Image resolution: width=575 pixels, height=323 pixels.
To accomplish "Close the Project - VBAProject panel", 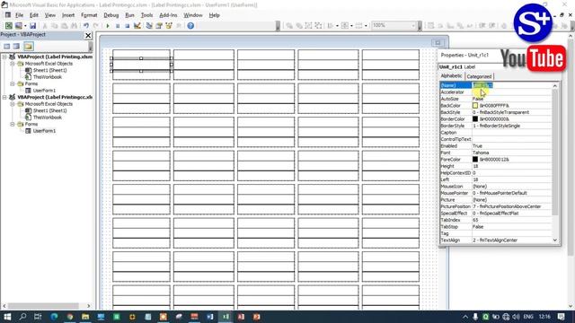I will (88, 35).
